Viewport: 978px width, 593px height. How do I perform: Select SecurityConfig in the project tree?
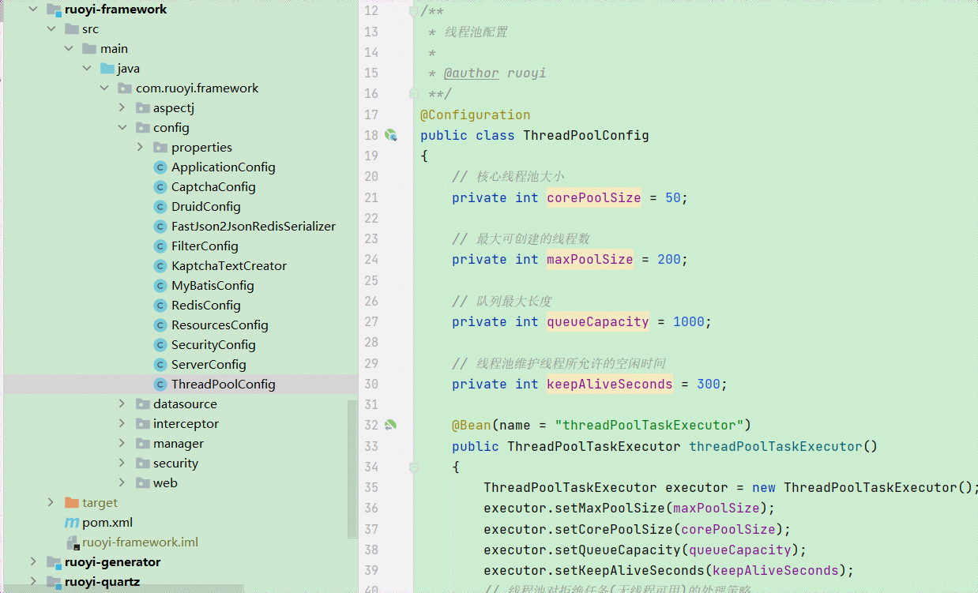tap(213, 345)
